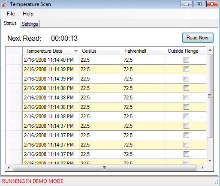Check Outside Range for 11:14:40 PM row
The width and height of the screenshot is (220, 186).
coord(186,60)
